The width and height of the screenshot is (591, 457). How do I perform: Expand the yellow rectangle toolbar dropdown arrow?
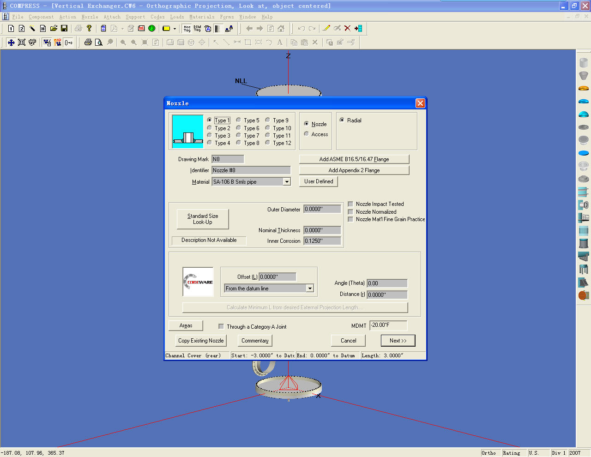(175, 29)
